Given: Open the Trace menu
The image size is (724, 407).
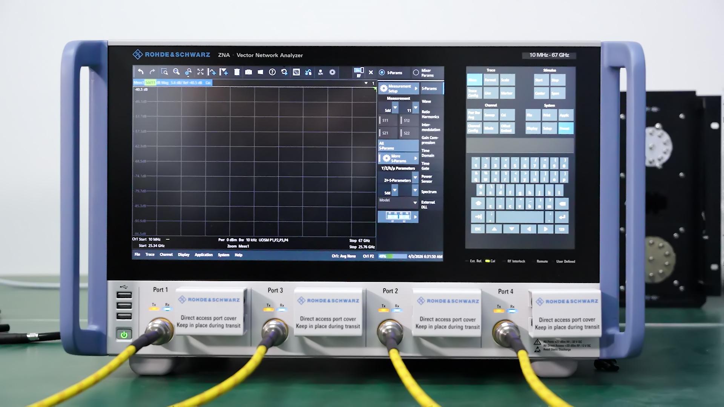Looking at the screenshot, I should coord(150,254).
